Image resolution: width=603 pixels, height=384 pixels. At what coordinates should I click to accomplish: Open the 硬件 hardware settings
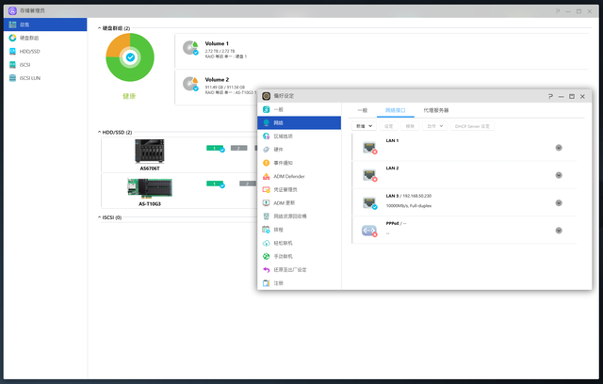(279, 150)
